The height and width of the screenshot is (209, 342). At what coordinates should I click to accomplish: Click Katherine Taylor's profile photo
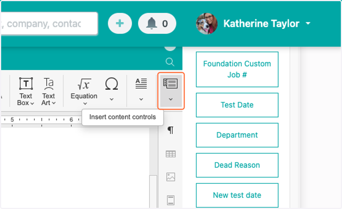click(x=207, y=23)
